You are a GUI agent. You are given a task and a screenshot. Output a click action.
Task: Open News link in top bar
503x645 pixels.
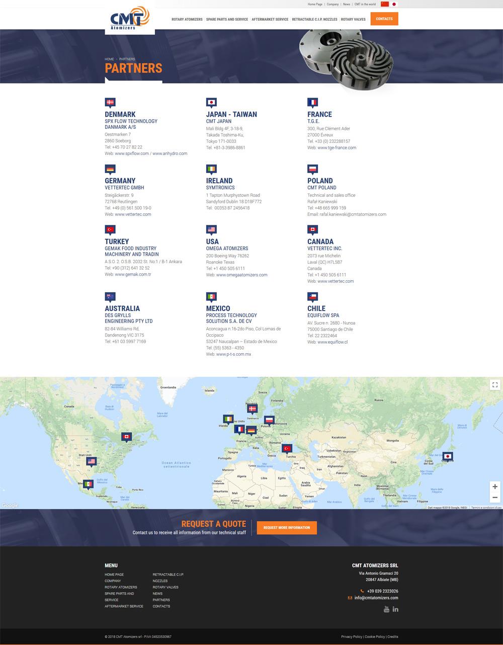pyautogui.click(x=347, y=4)
